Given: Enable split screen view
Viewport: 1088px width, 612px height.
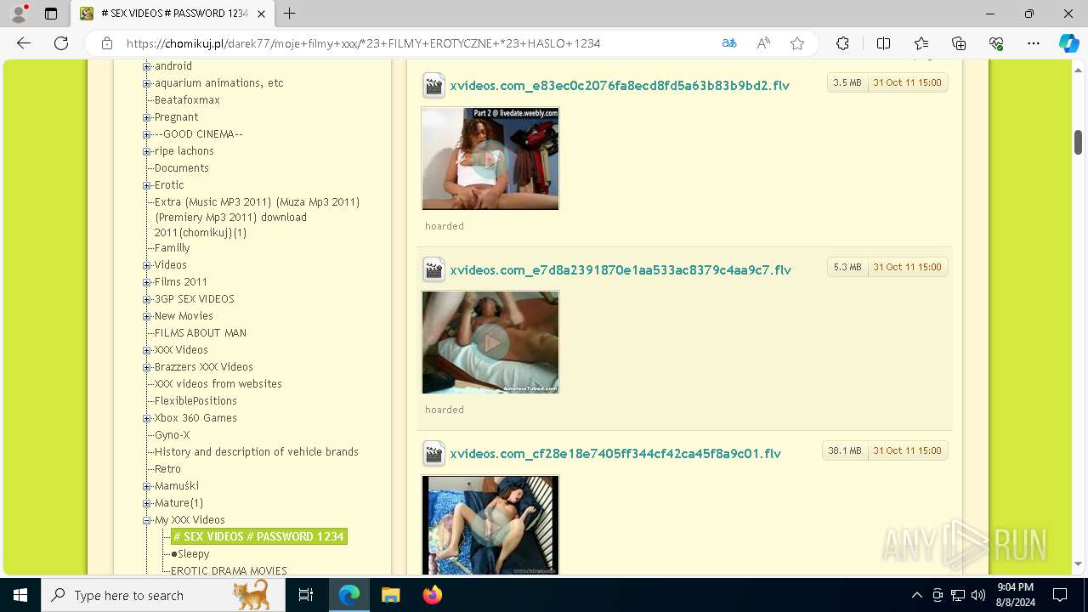Looking at the screenshot, I should [883, 43].
